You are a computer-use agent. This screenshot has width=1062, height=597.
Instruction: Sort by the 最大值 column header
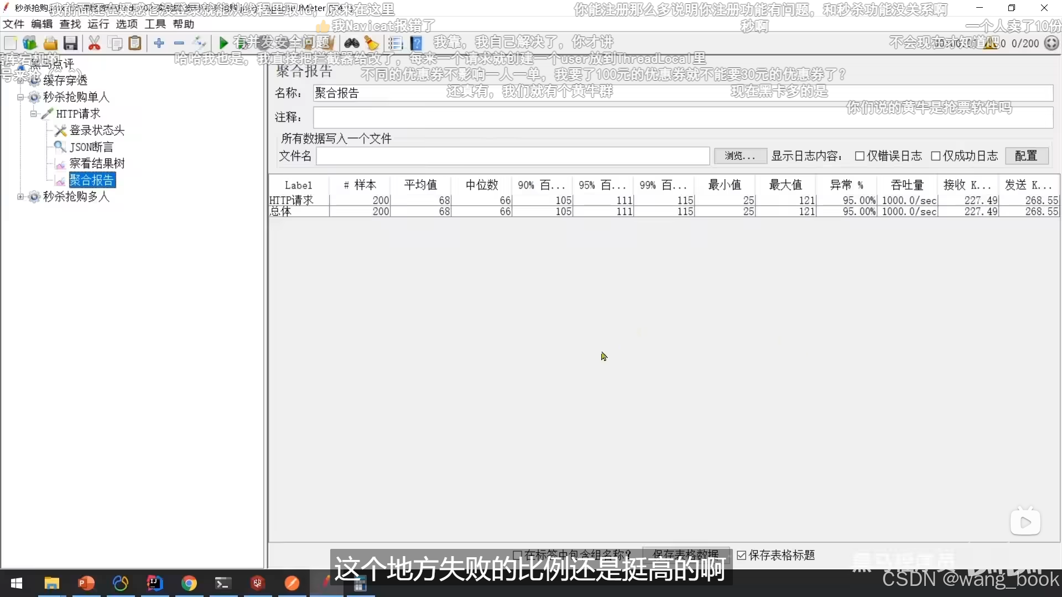click(785, 185)
